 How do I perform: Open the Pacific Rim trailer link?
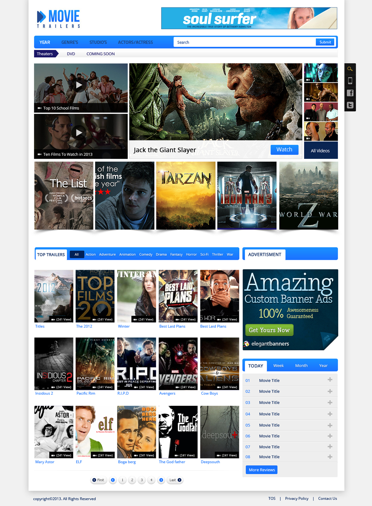[86, 393]
